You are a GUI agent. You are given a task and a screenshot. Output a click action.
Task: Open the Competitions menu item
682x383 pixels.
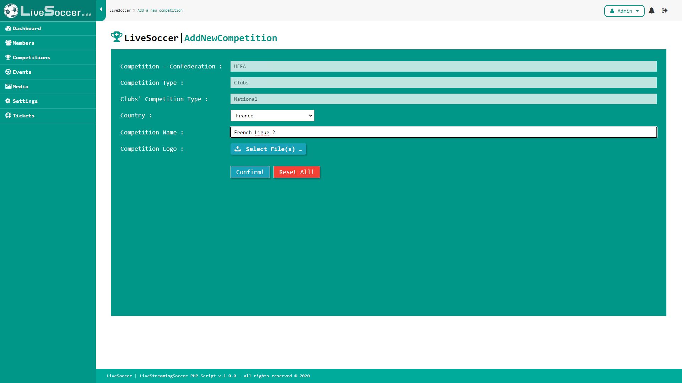click(31, 57)
